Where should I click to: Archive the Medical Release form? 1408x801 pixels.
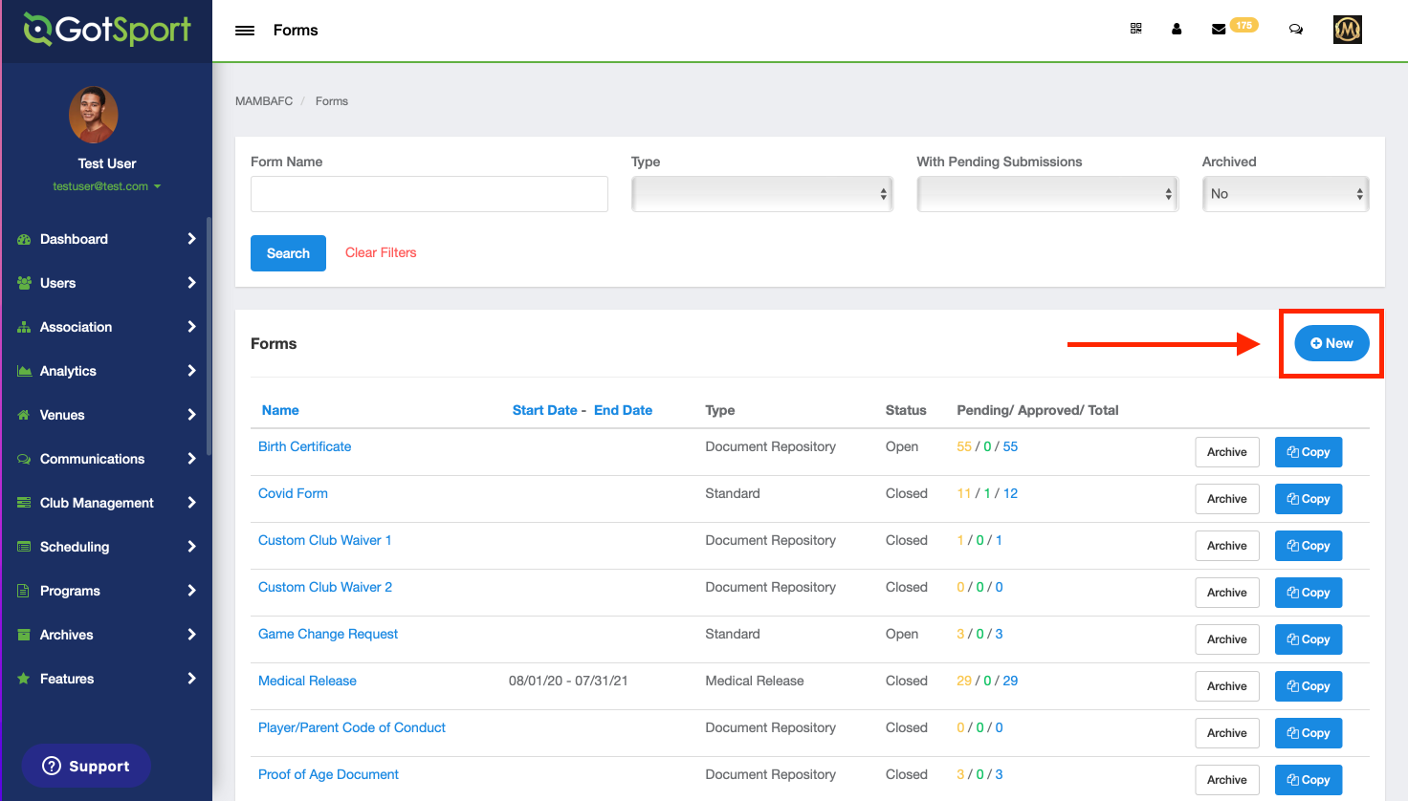point(1227,686)
